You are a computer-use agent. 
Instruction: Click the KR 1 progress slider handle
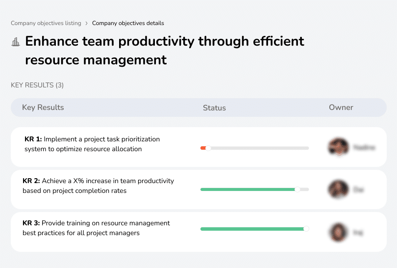pos(208,148)
